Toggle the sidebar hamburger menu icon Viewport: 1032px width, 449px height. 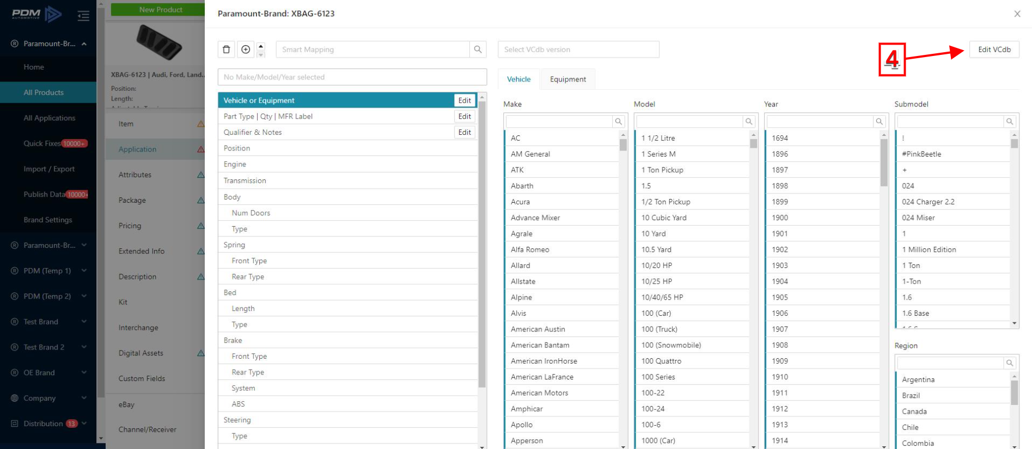coord(83,16)
